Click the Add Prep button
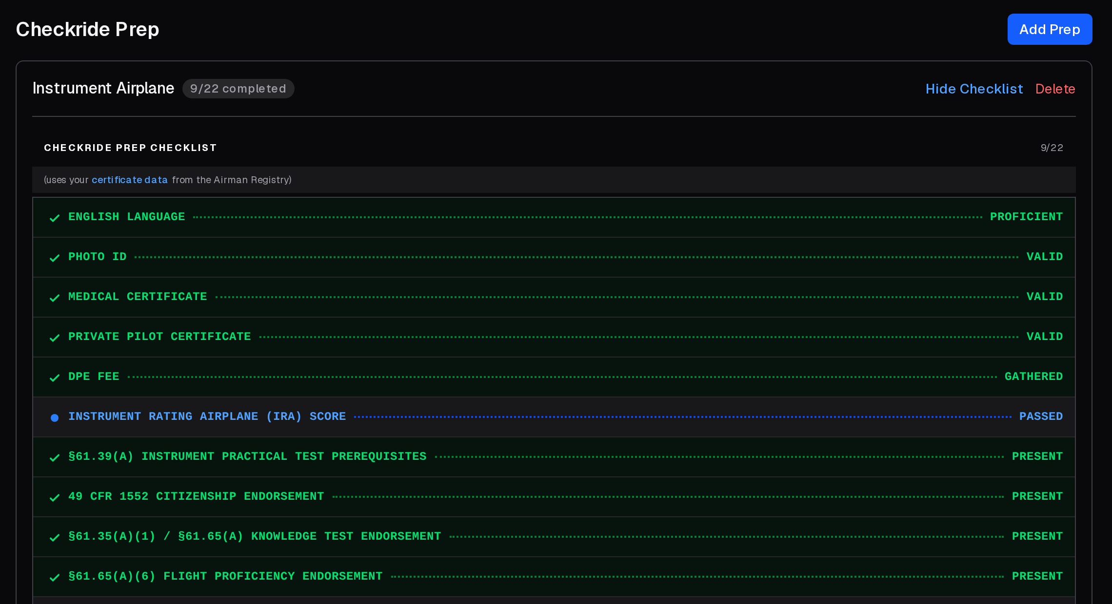The height and width of the screenshot is (604, 1112). click(1050, 29)
